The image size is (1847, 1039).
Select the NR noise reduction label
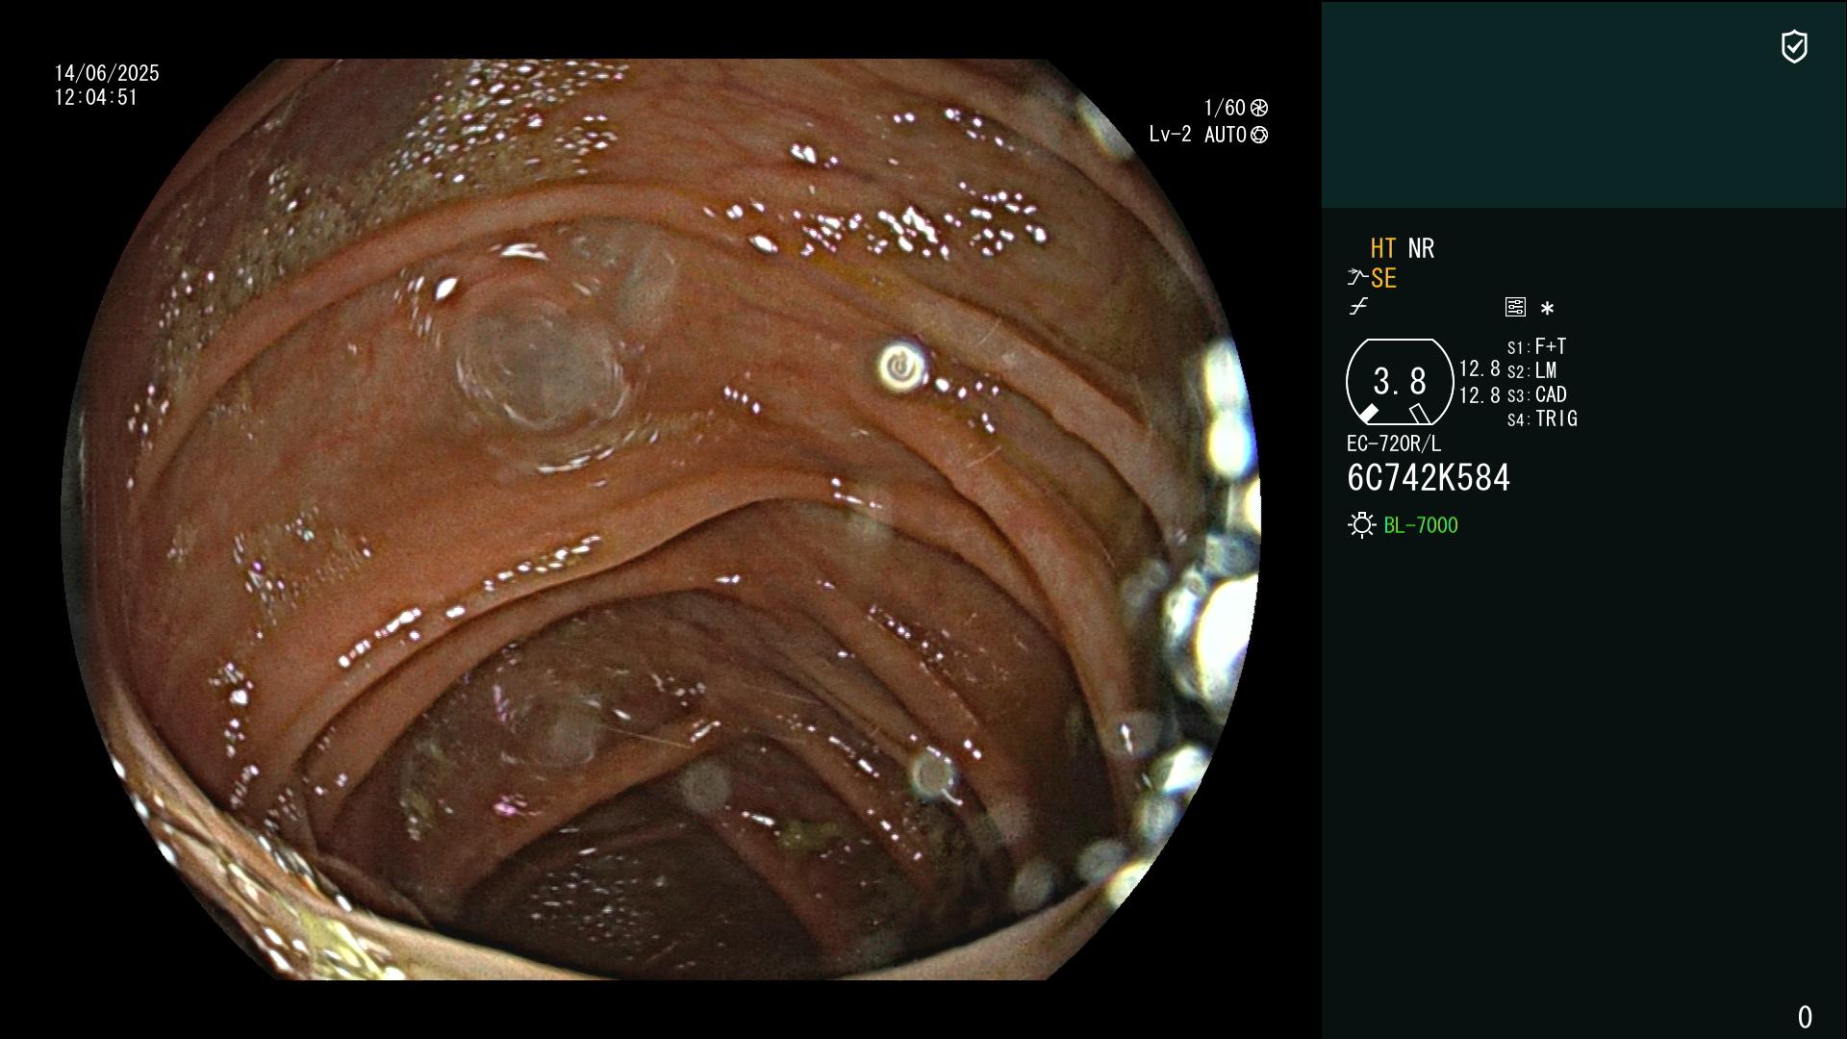click(1421, 248)
